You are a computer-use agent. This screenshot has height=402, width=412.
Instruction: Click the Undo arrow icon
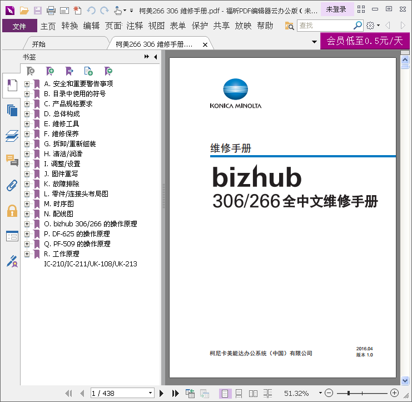91,11
